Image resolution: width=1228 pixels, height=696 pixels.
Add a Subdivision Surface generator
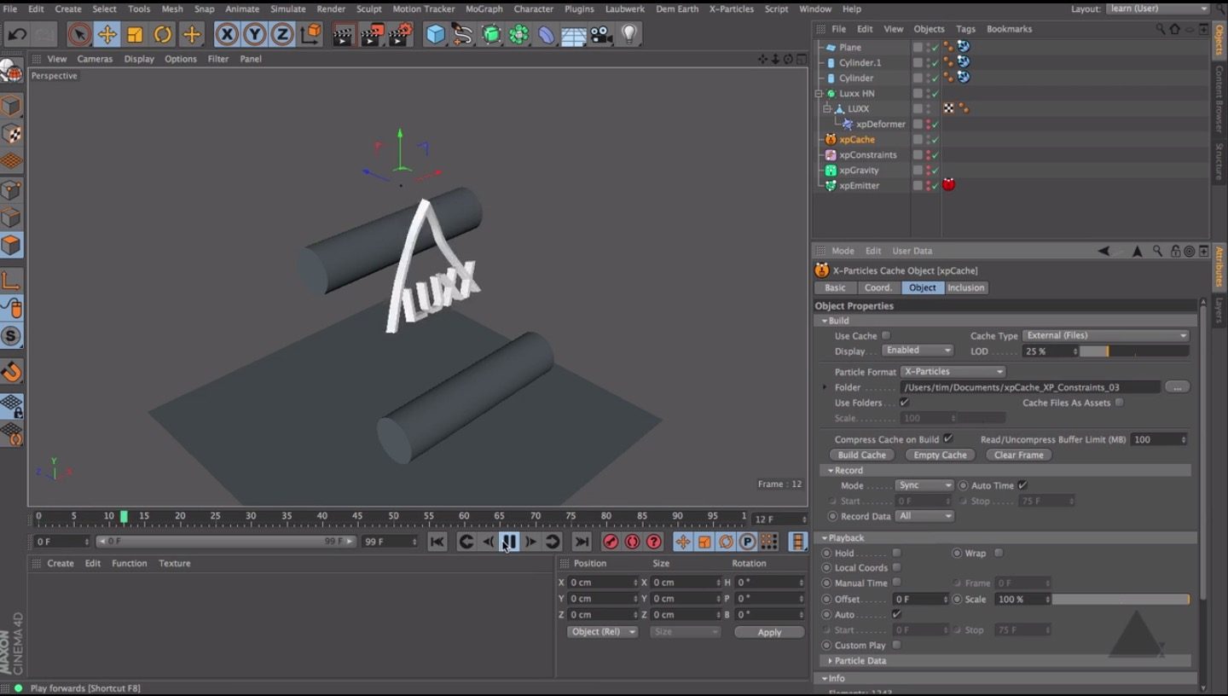click(491, 35)
